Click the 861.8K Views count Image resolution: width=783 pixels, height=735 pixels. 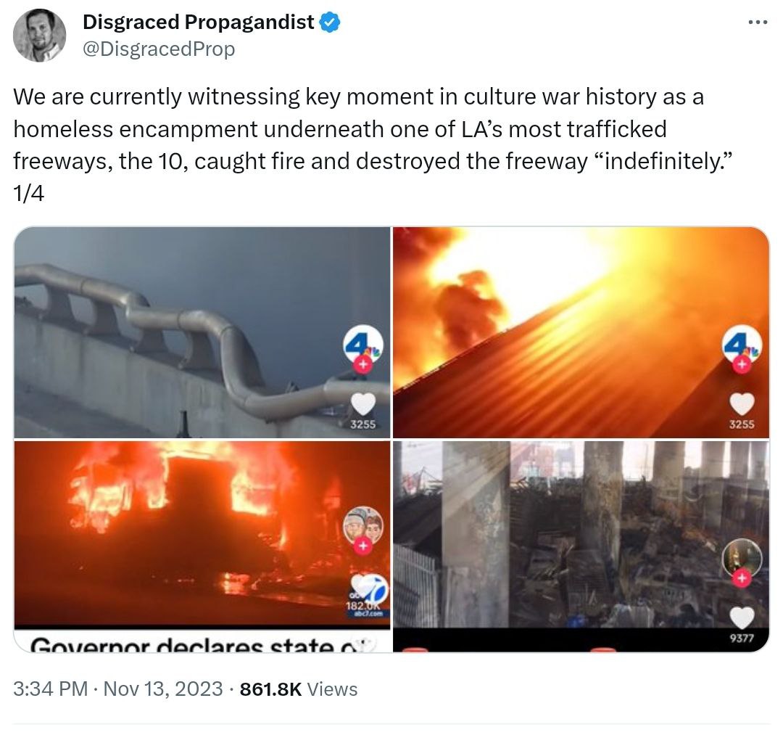click(299, 689)
